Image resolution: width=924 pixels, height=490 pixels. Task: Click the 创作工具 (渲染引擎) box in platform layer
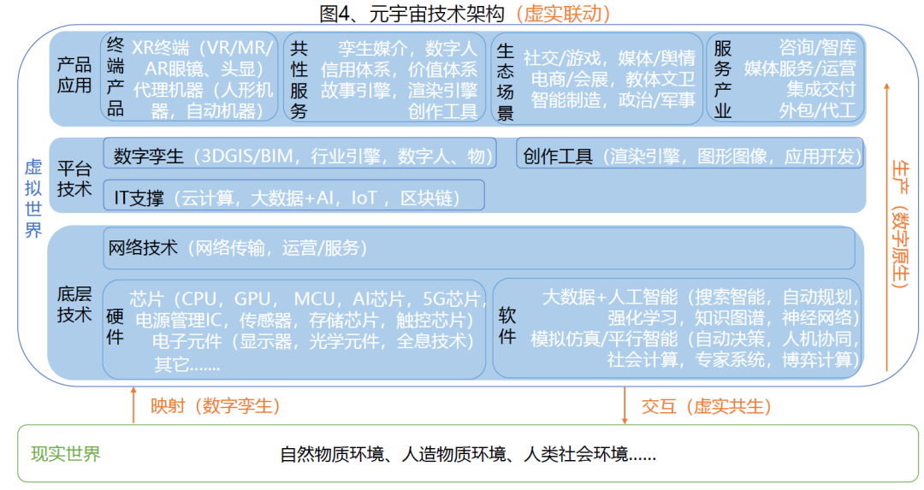(690, 156)
